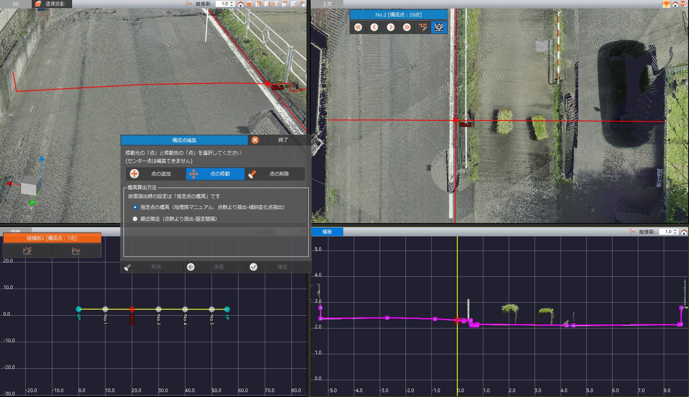
Task: Click the home icon in 上空 view toolbar
Action: pyautogui.click(x=675, y=4)
